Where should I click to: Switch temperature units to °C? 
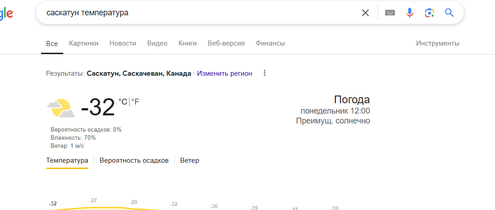coord(123,102)
